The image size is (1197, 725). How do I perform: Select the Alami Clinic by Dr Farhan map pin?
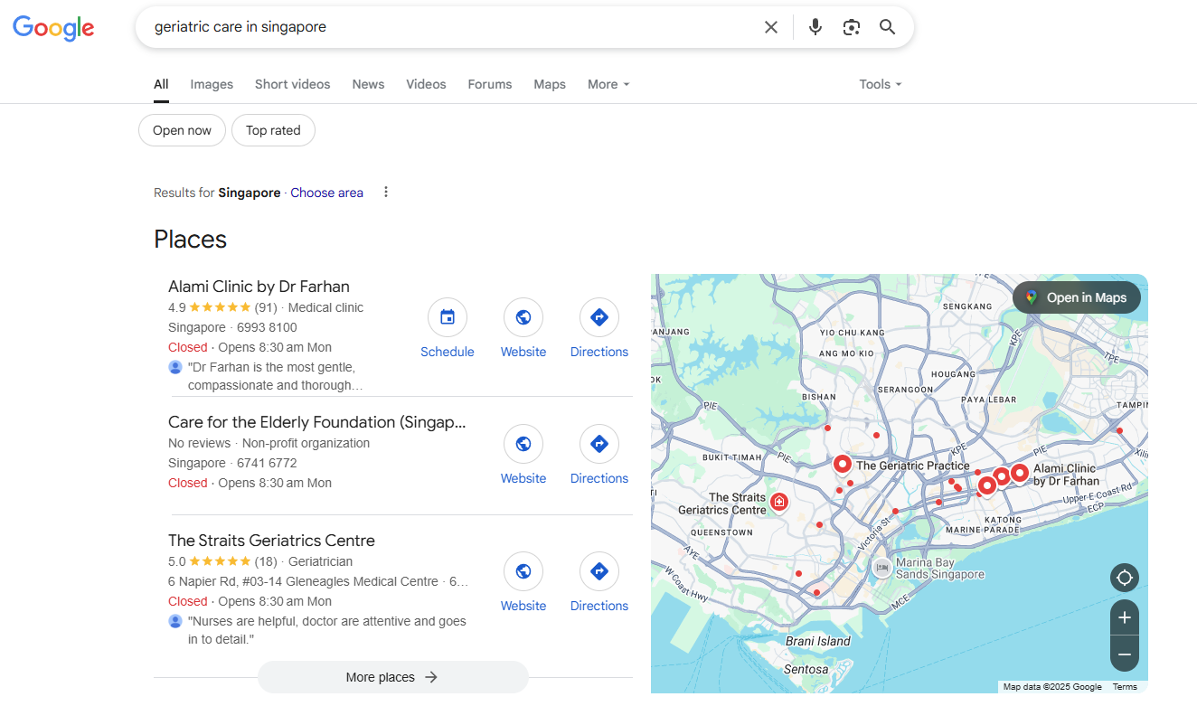[1019, 472]
